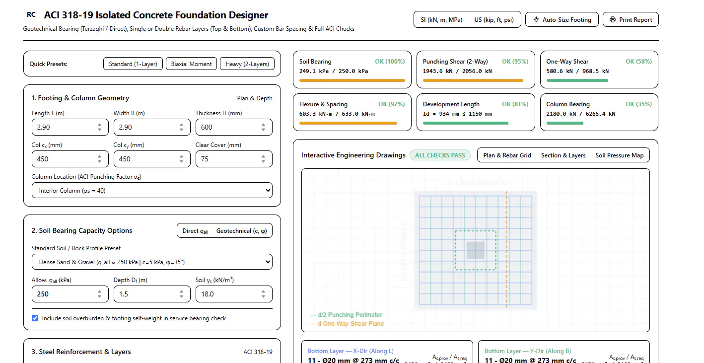Apply the Standard (1-Layer) preset

point(133,64)
